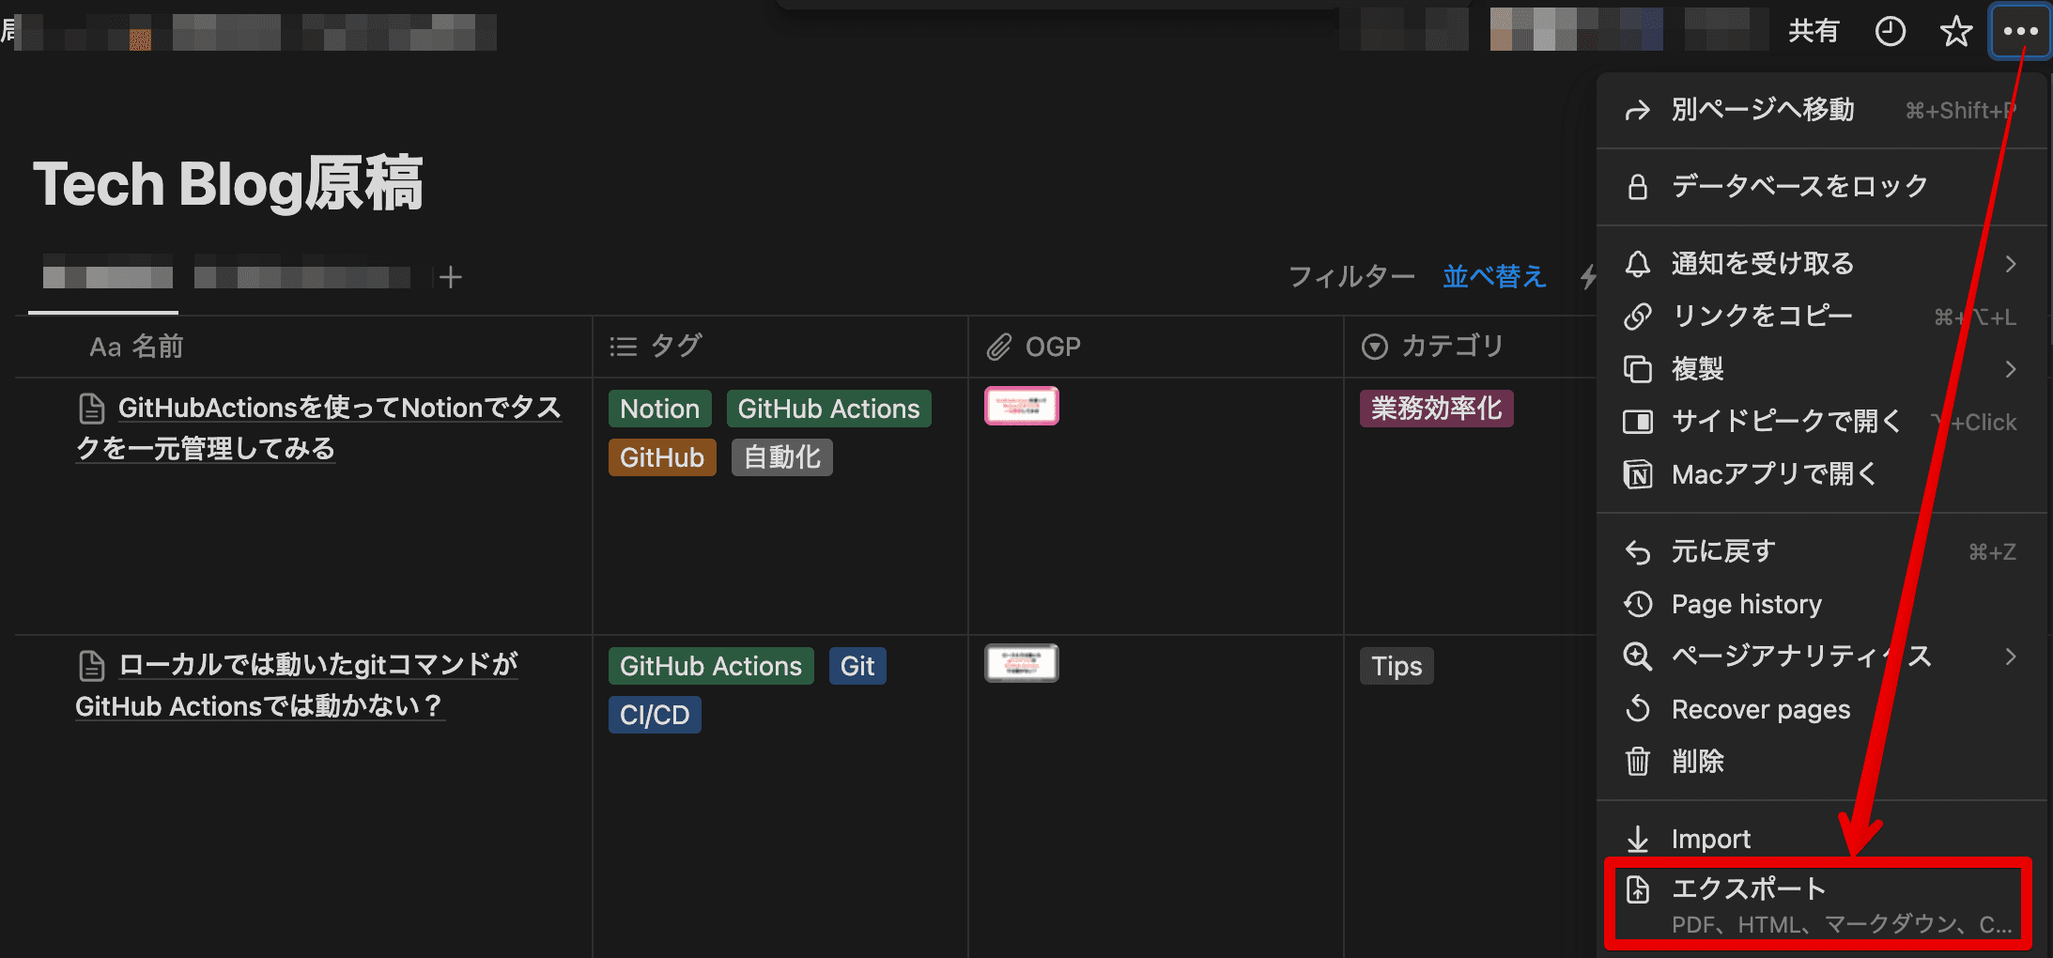2053x958 pixels.
Task: Open page updates clock icon
Action: [1890, 32]
